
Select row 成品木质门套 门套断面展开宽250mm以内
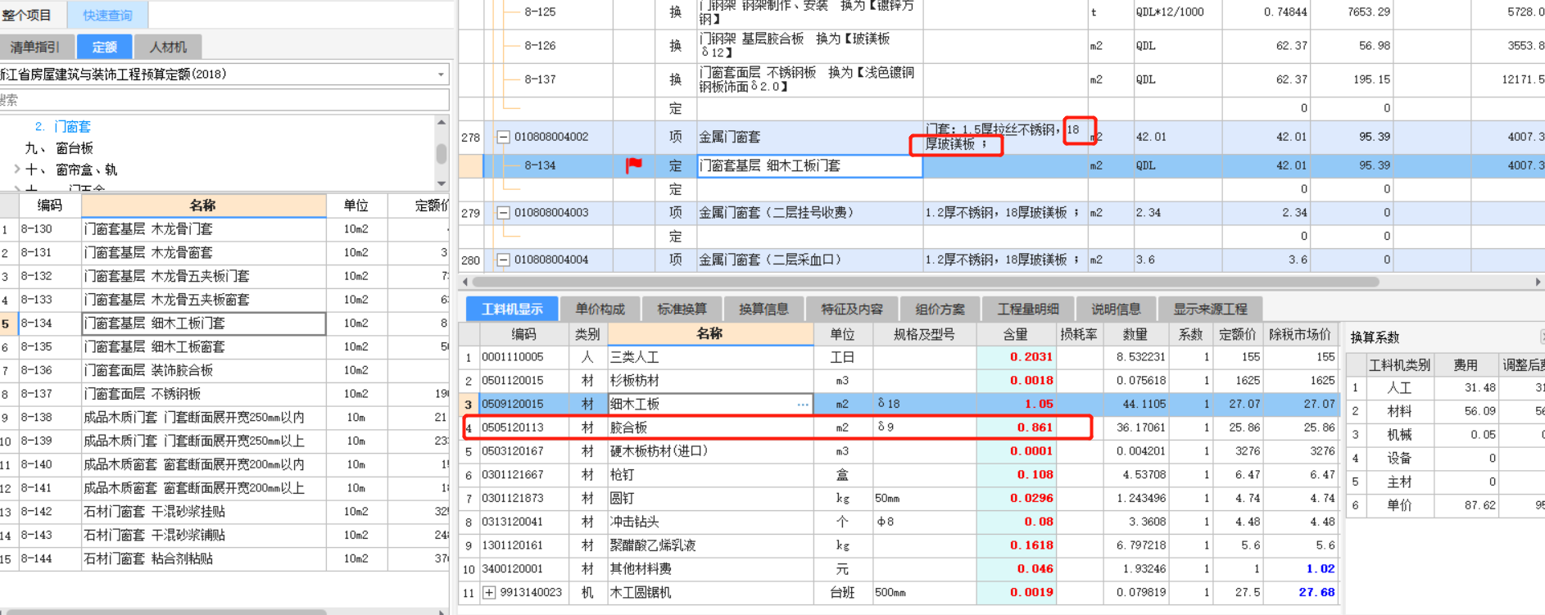(x=224, y=418)
